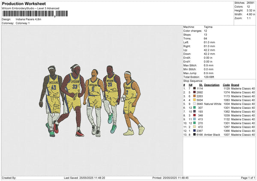This screenshot has height=181, width=257.
Task: Click the Natural White swatch beside 3840
Action: [x=194, y=104]
